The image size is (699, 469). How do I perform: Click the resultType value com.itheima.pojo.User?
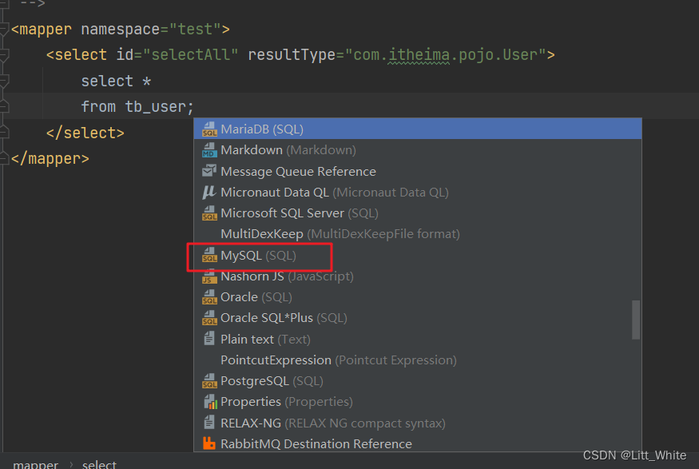445,55
